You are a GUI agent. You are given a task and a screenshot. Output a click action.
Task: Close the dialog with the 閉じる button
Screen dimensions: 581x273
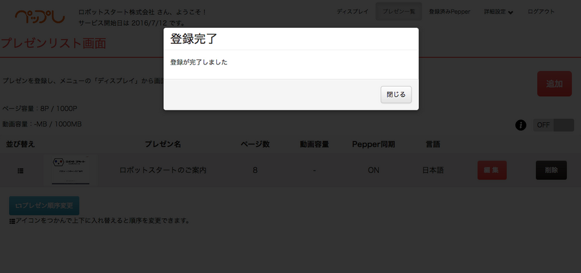[396, 94]
